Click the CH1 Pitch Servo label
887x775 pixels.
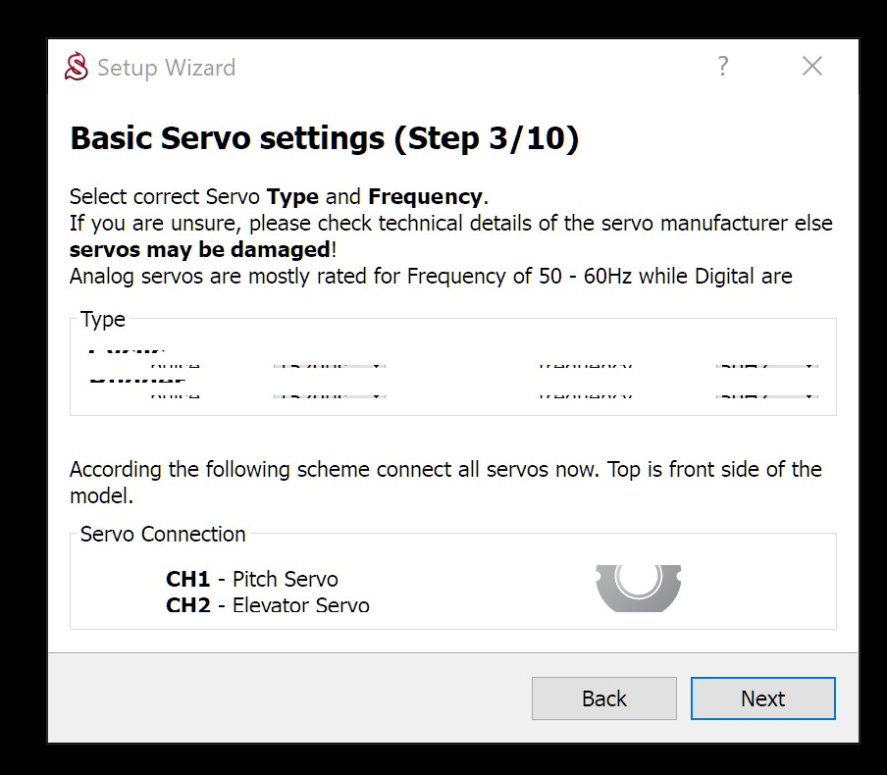pos(252,579)
